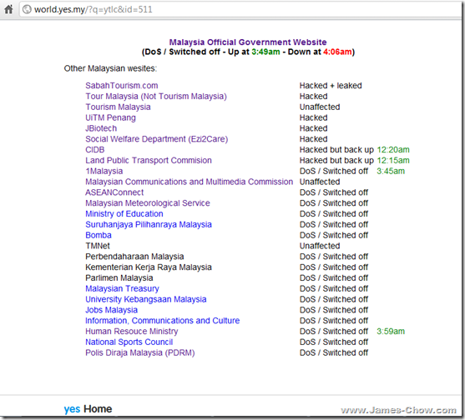Viewport: 465px width, 420px height.
Task: Visit the National Sports Council link
Action: click(x=129, y=342)
